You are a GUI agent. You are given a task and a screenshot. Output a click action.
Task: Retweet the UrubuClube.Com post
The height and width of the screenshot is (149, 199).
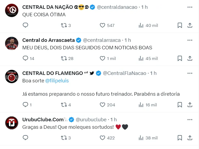64,138
